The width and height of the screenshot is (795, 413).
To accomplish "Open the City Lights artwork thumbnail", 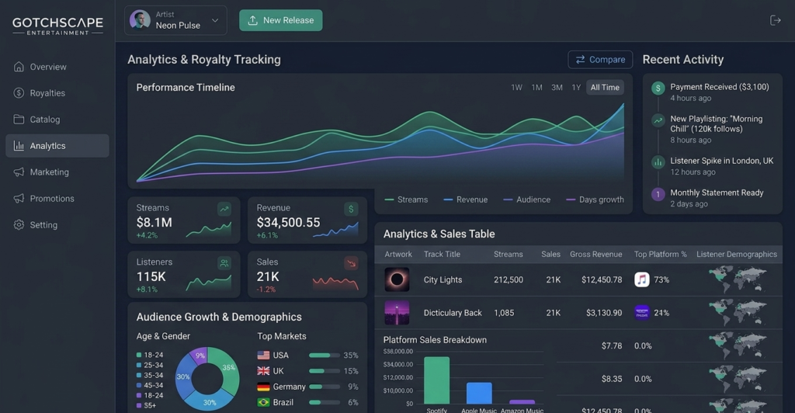I will pyautogui.click(x=397, y=279).
